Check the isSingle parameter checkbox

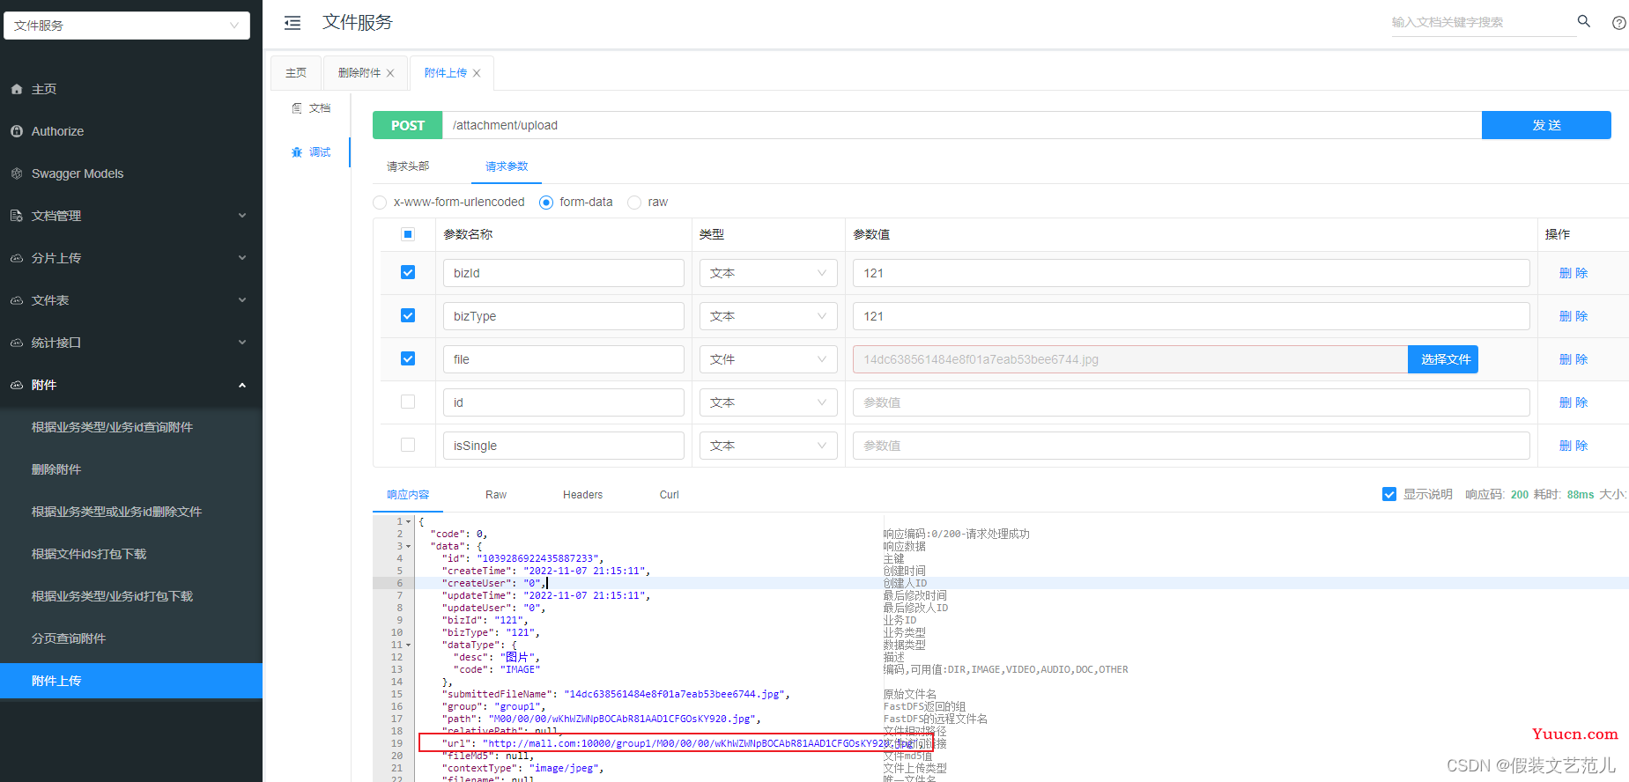tap(408, 445)
